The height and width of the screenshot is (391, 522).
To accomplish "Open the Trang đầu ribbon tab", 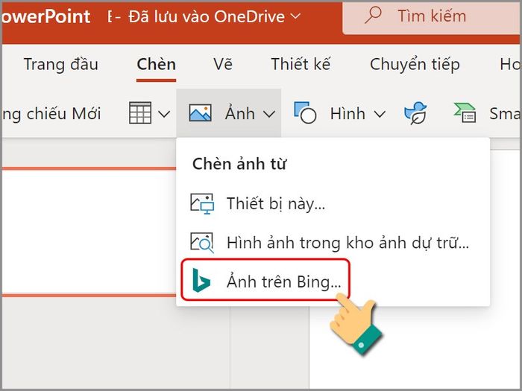I will tap(61, 64).
